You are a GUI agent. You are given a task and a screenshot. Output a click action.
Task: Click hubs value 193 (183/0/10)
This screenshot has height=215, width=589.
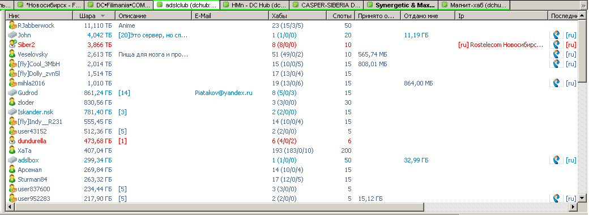(x=293, y=150)
